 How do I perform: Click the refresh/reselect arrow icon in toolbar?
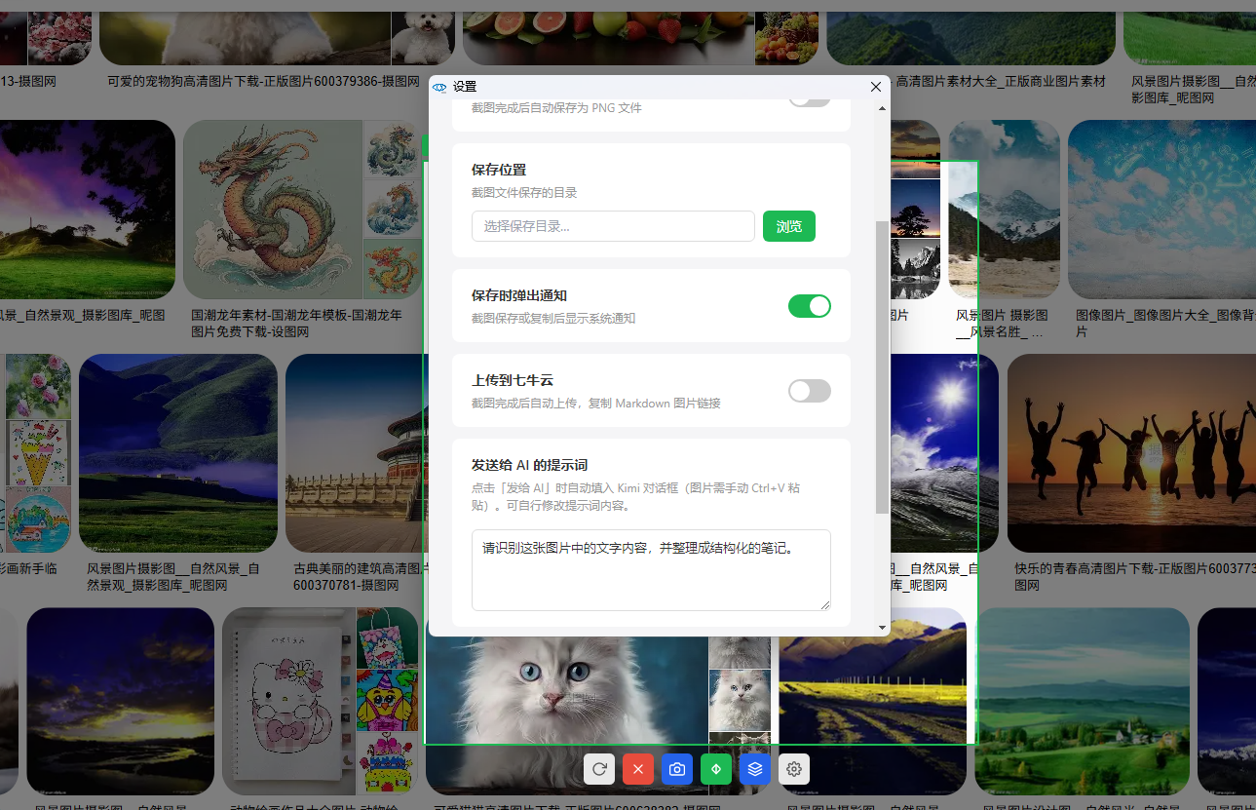pyautogui.click(x=599, y=769)
